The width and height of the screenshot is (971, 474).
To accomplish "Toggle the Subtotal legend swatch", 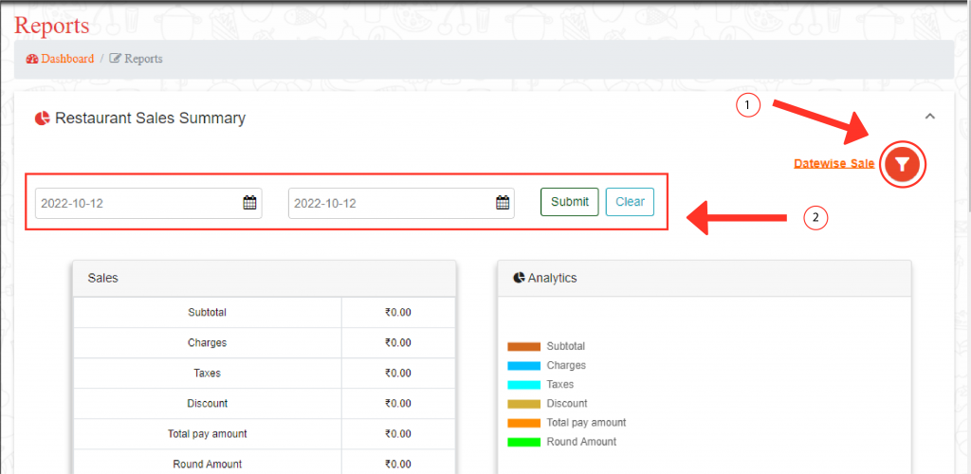I will tap(523, 347).
